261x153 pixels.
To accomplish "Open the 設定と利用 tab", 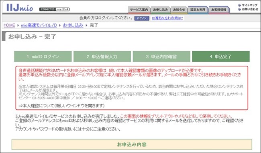I will coord(198,10).
